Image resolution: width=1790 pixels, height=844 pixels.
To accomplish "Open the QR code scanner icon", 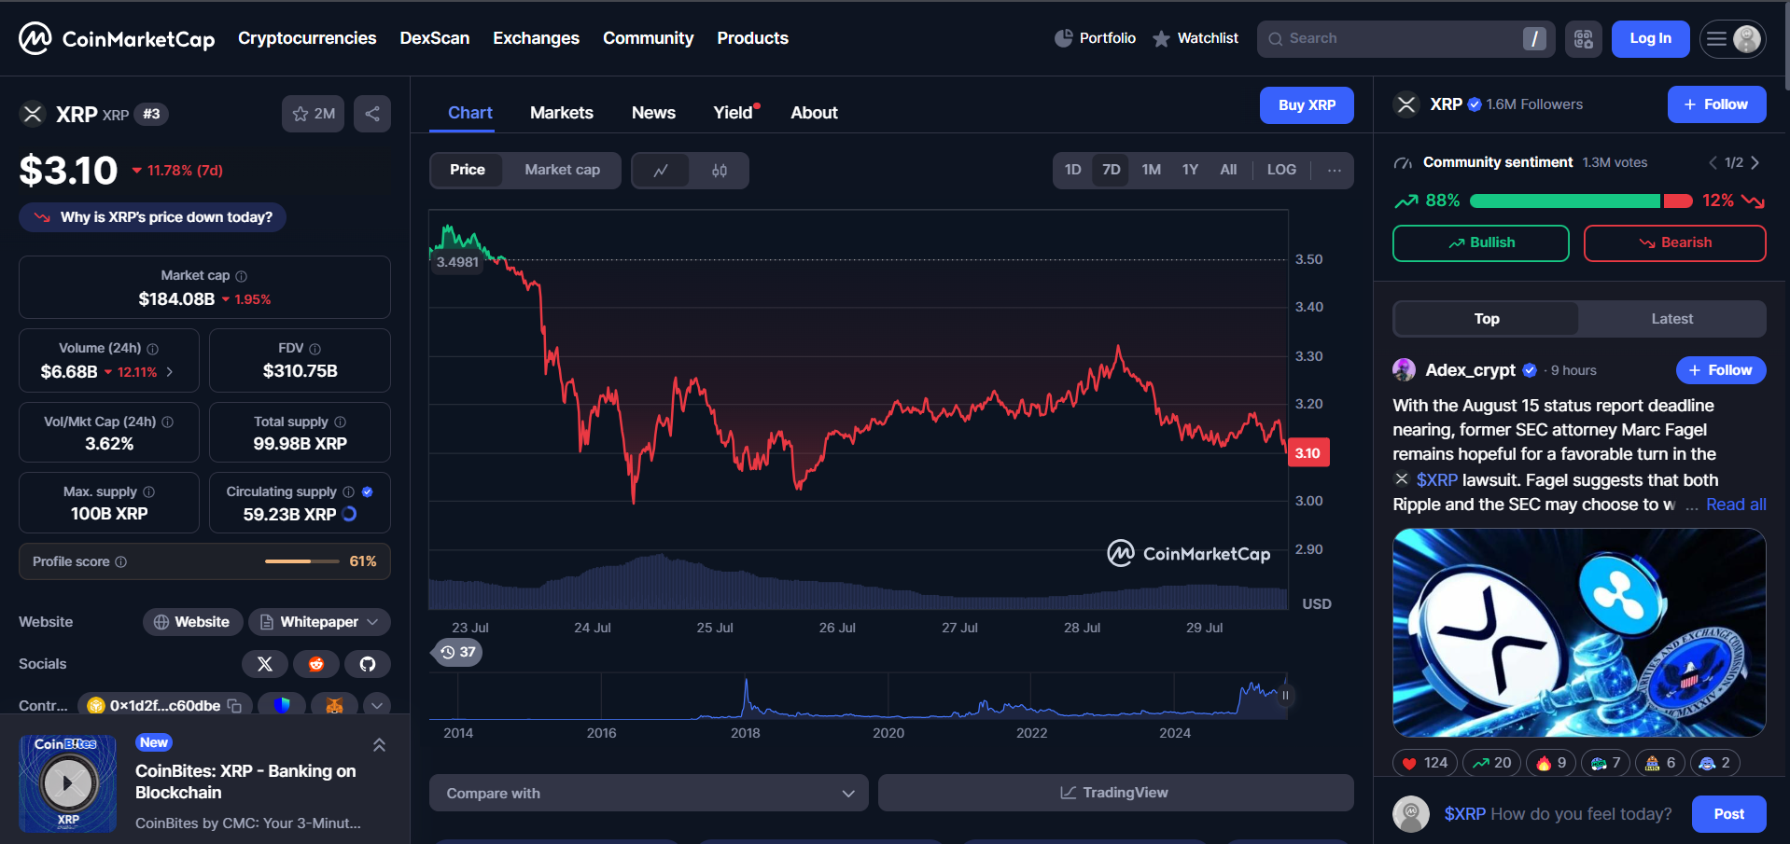I will 1584,39.
